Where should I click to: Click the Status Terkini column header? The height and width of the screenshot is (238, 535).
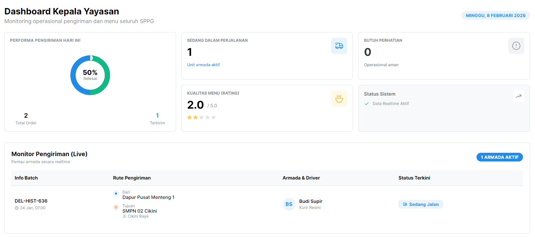(x=414, y=178)
